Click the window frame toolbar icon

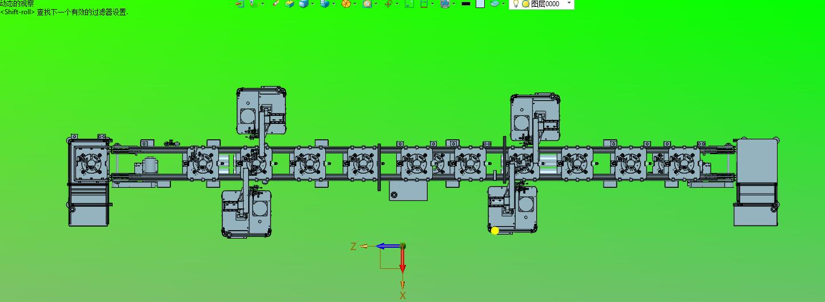(x=424, y=3)
